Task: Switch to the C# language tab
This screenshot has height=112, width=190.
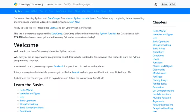Action: (x=84, y=11)
